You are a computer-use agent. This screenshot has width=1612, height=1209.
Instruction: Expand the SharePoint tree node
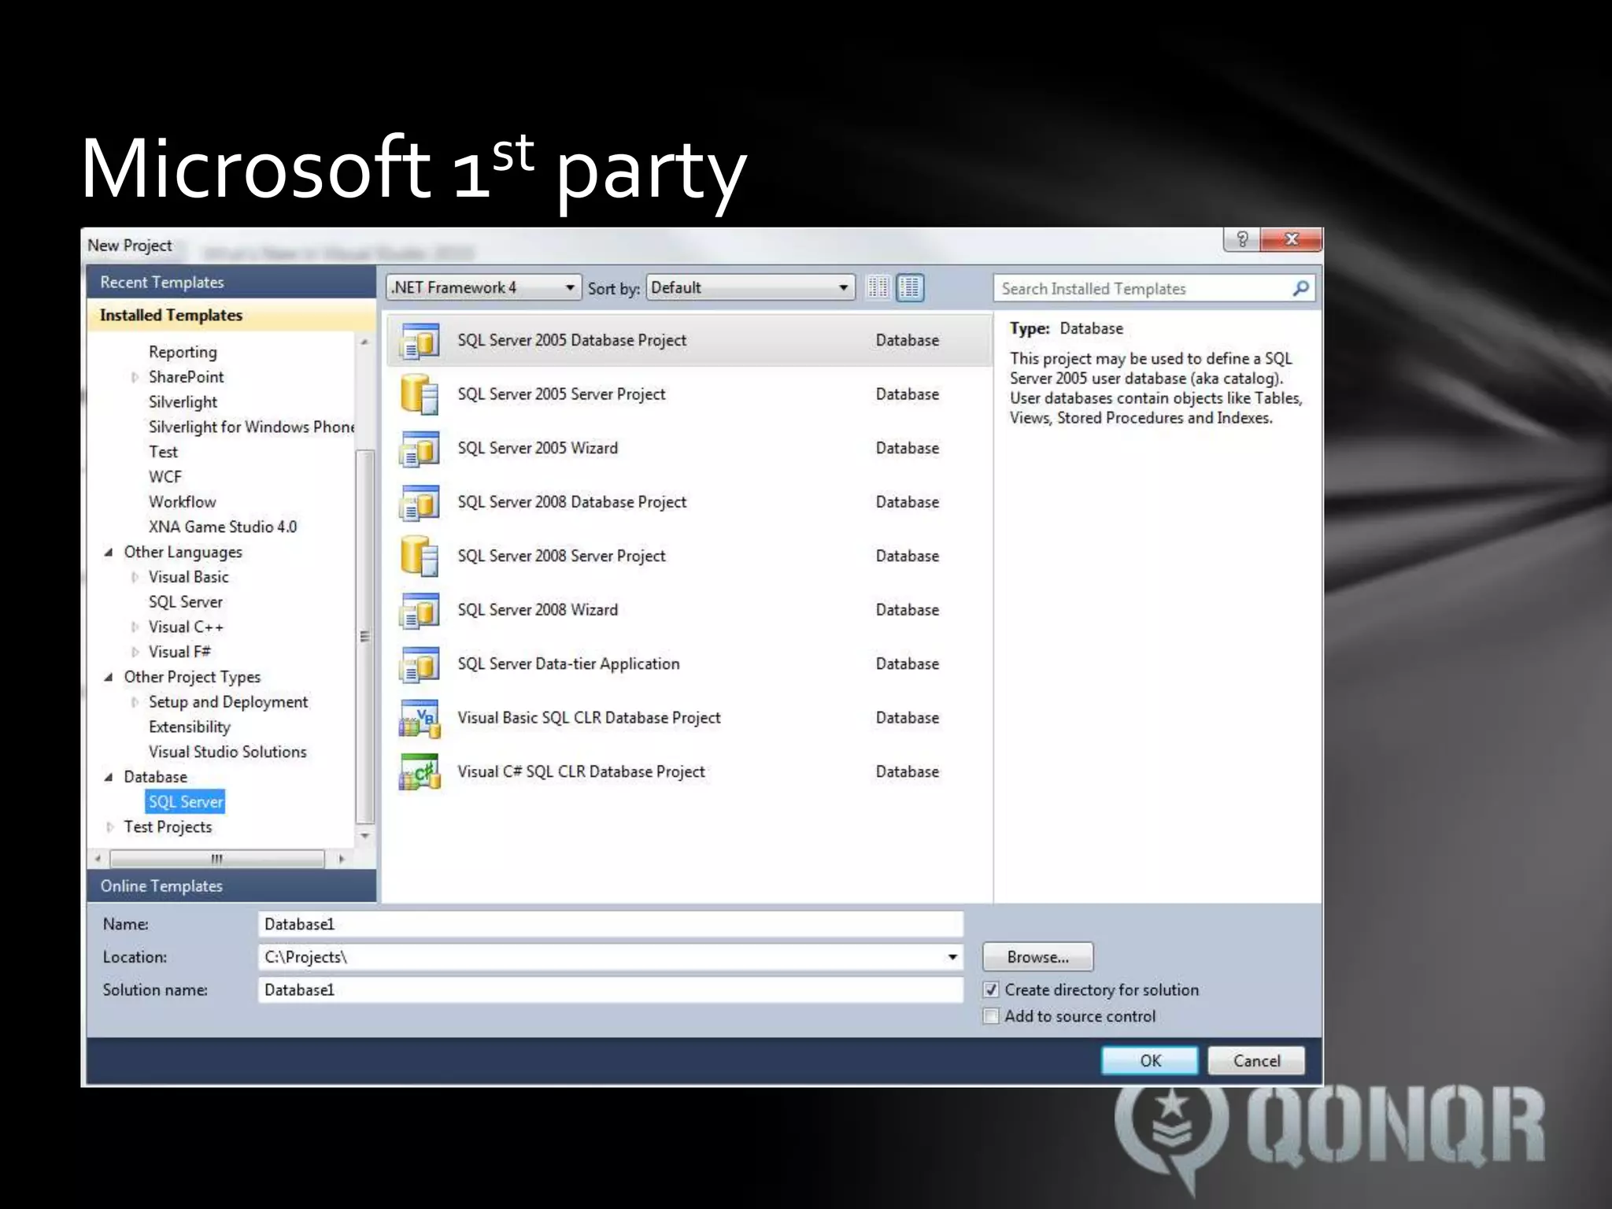tap(135, 377)
